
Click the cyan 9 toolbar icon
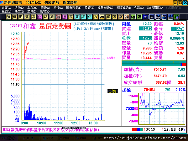pyautogui.click(x=89, y=17)
